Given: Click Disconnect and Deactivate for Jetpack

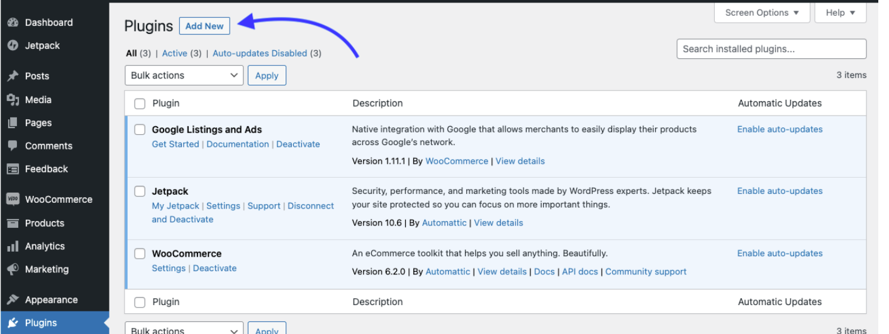Looking at the screenshot, I should point(243,212).
